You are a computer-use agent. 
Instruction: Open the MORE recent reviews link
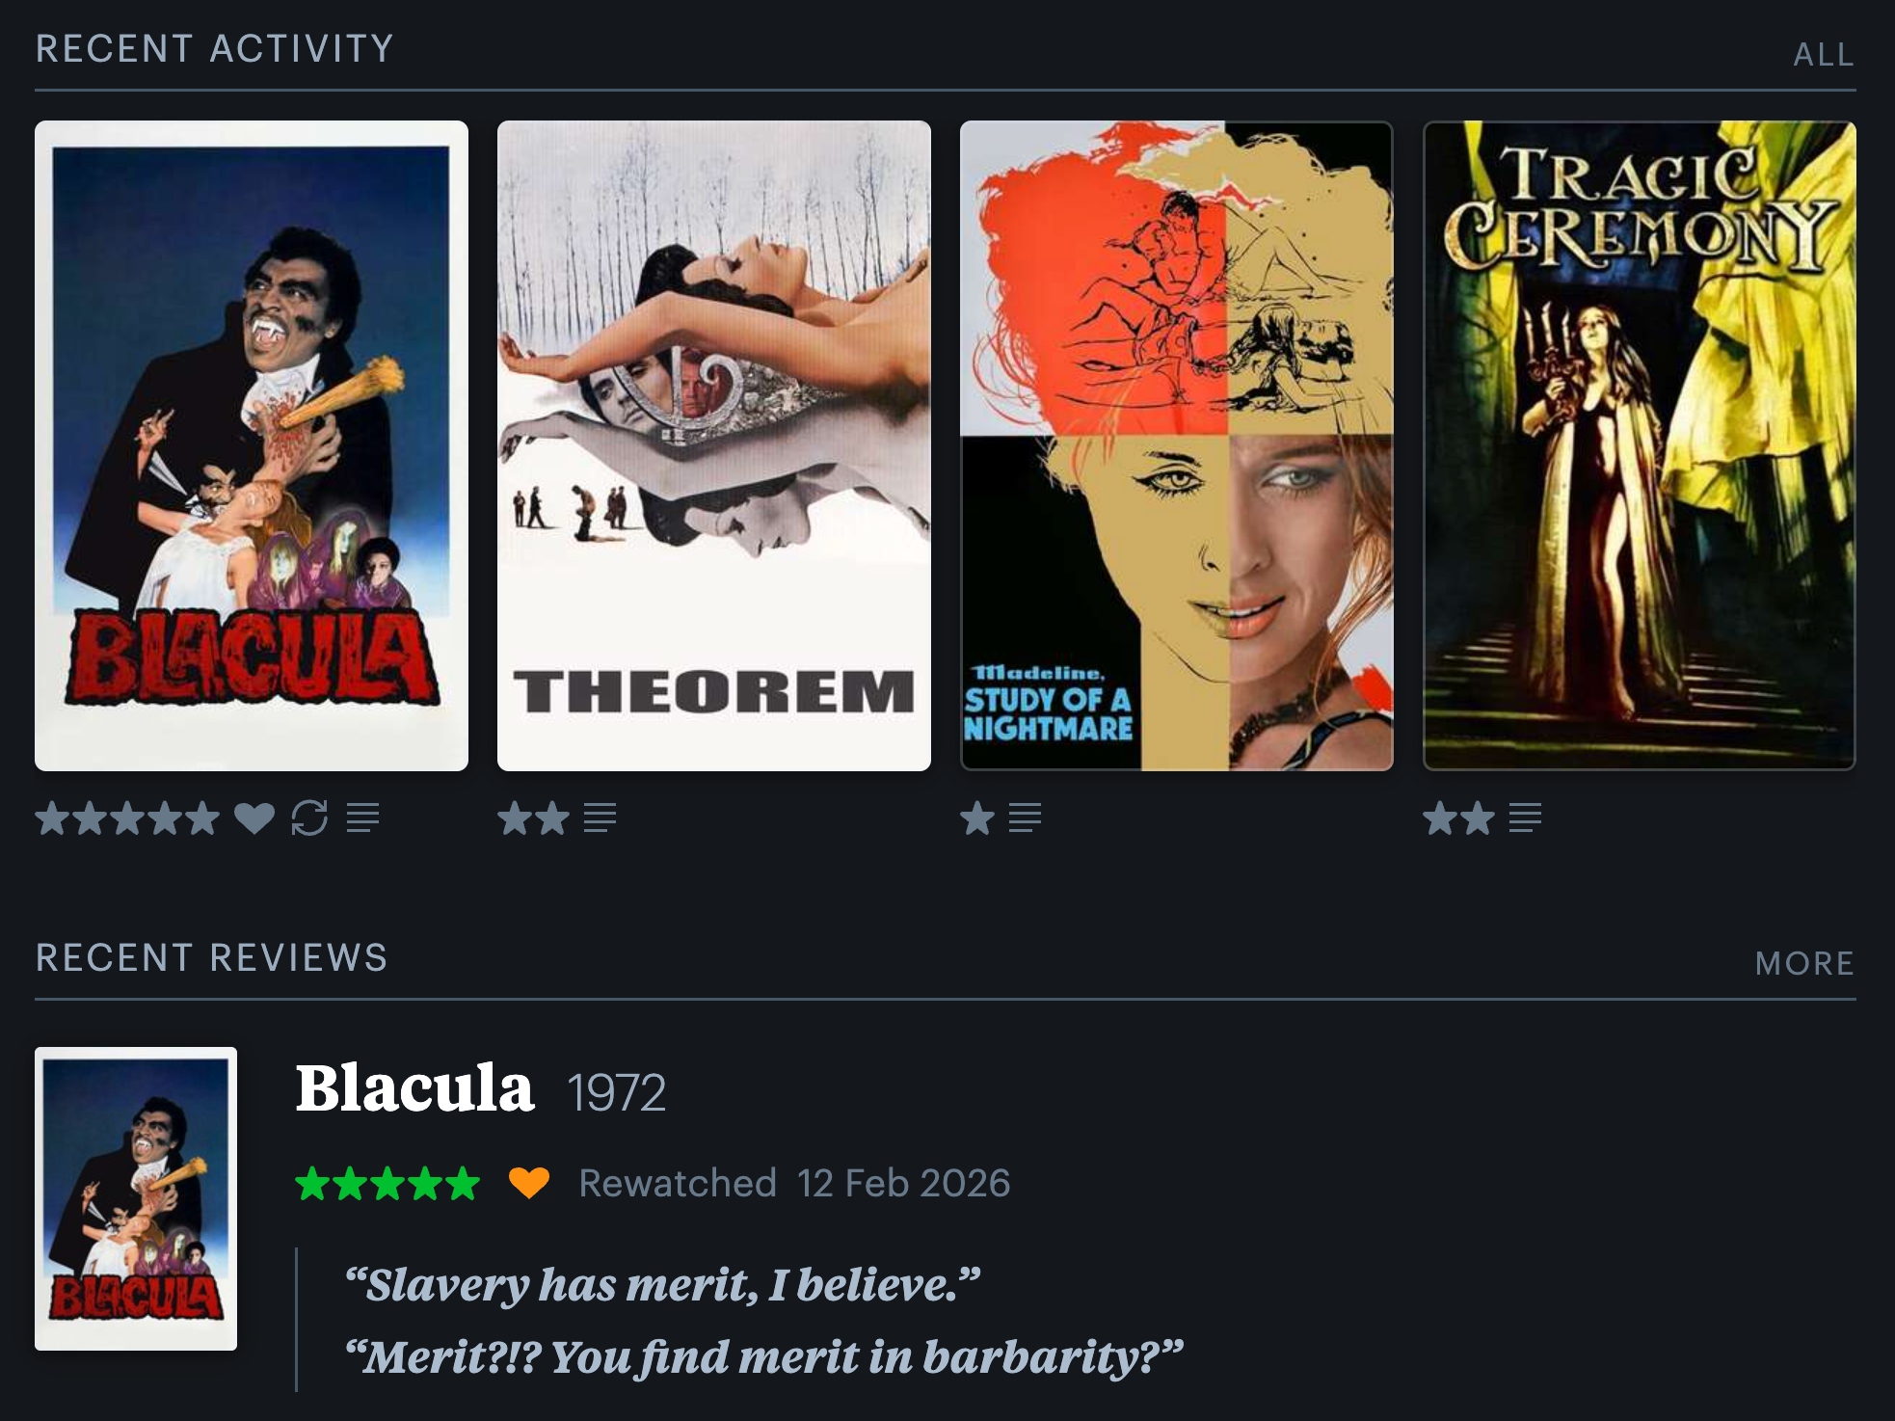pyautogui.click(x=1804, y=963)
